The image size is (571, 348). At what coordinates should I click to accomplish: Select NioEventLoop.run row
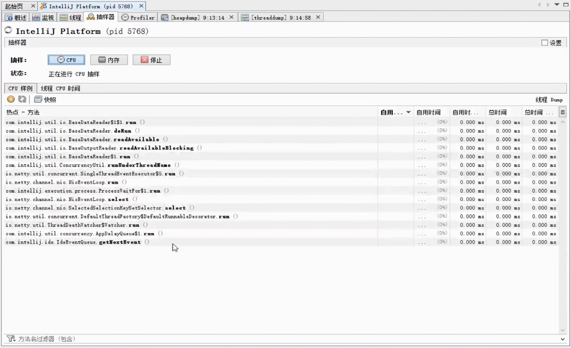[282, 182]
